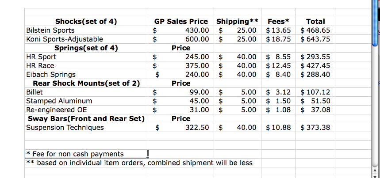The height and width of the screenshot is (178, 380).
Task: Select the 'Total' header cell
Action: coord(315,21)
